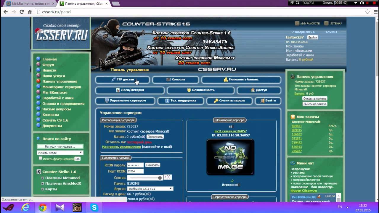
Task: Click the Мини чат header icon
Action: (x=293, y=163)
